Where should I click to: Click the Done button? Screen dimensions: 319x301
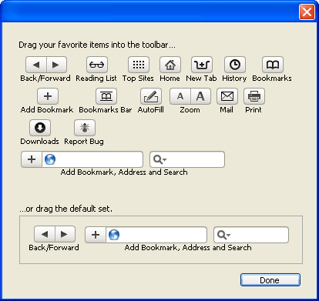pyautogui.click(x=270, y=280)
